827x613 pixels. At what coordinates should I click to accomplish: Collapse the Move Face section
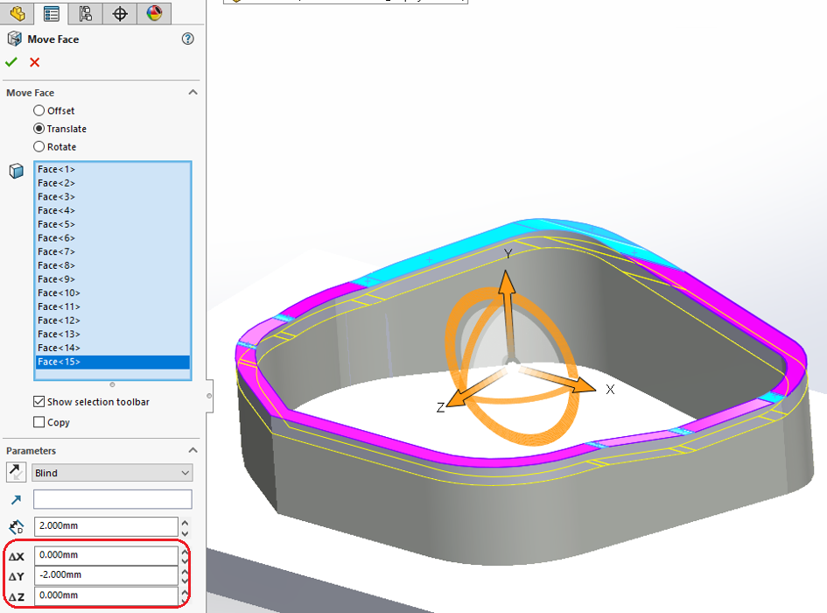[193, 93]
